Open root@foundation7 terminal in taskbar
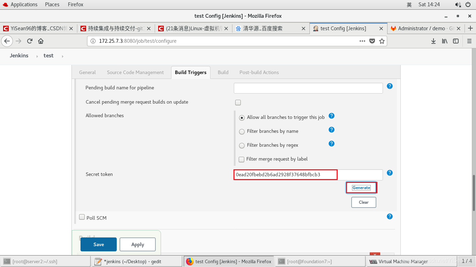The height and width of the screenshot is (267, 476). tap(320, 261)
